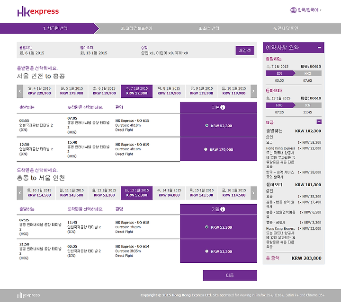Select outbound date 월, 5 1월 KRW 179,900
The height and width of the screenshot is (302, 341).
point(72,91)
